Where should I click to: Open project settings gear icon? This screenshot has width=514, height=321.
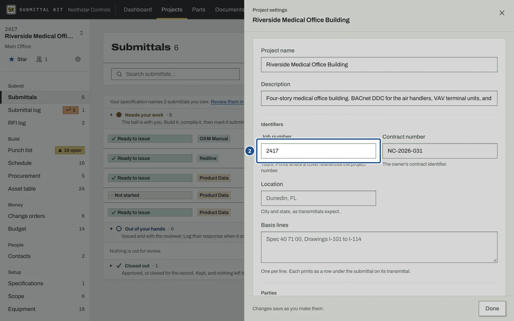(78, 59)
